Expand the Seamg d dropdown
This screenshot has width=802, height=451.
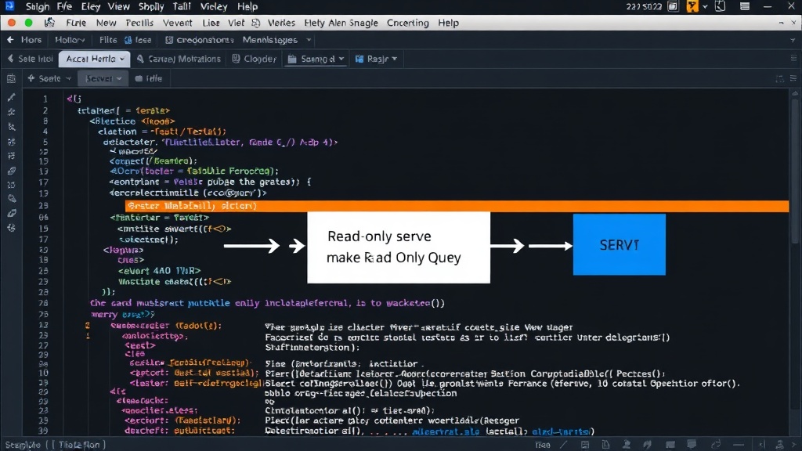[x=341, y=60]
